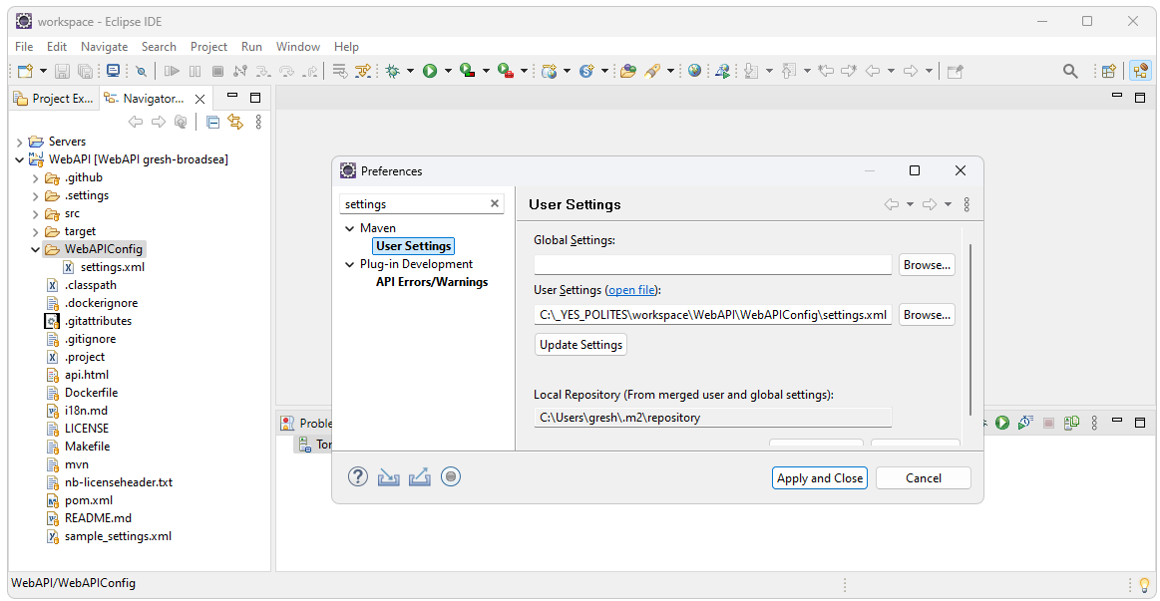This screenshot has width=1160, height=601.
Task: Collapse the Maven preferences node
Action: click(x=349, y=228)
